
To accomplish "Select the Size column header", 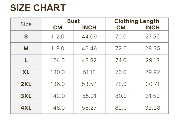I will [x=26, y=24].
